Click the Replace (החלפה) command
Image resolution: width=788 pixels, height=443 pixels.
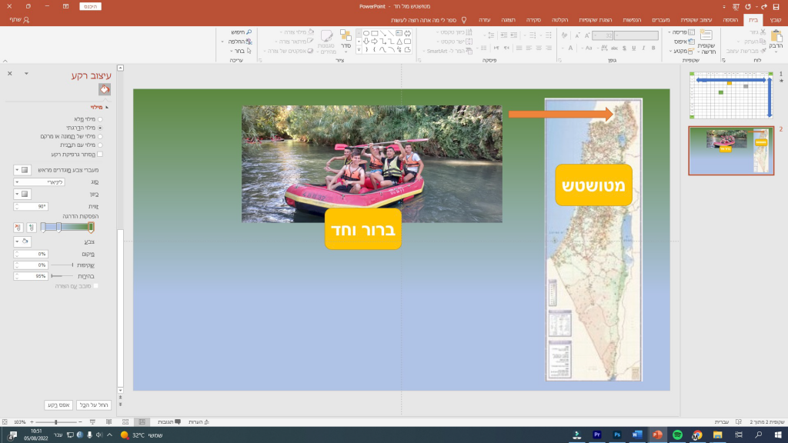240,42
